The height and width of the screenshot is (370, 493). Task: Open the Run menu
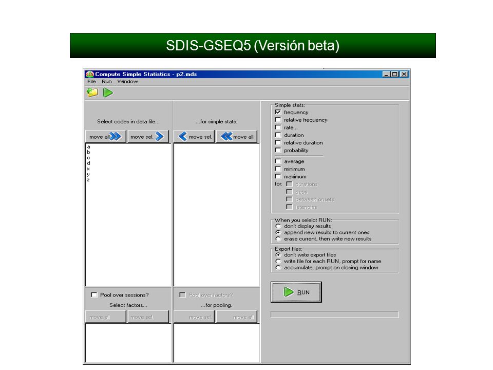click(x=107, y=82)
